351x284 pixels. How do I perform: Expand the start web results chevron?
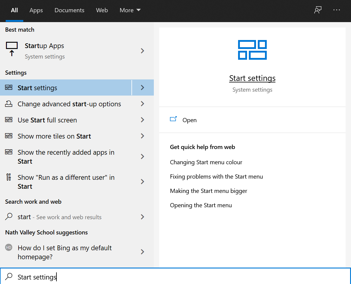point(142,217)
